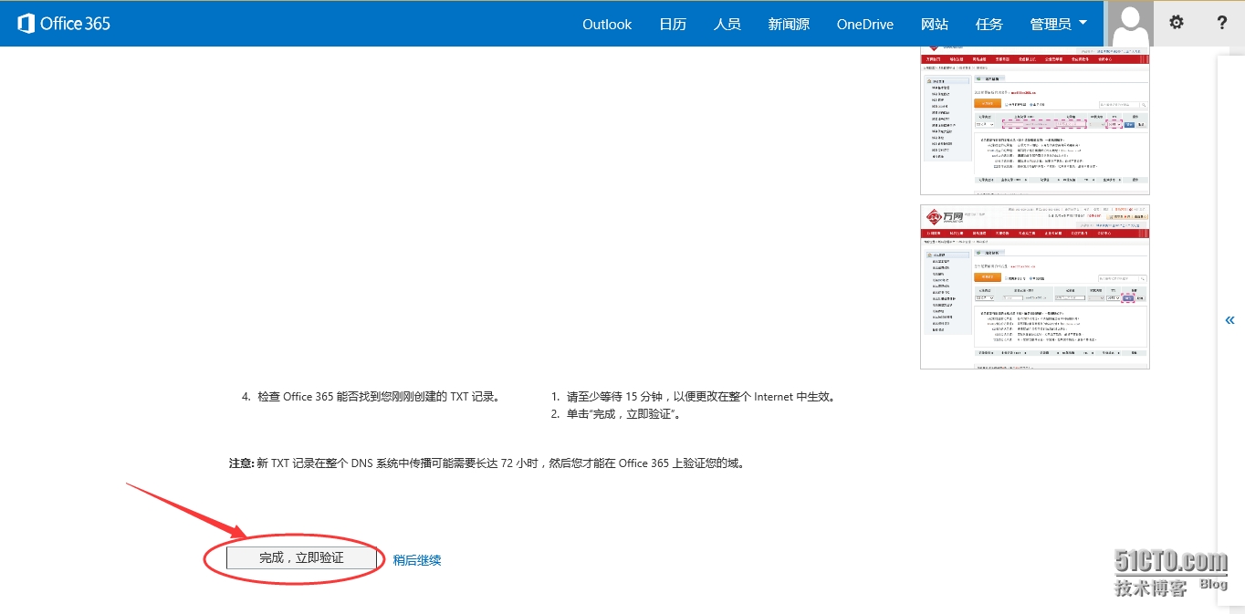The width and height of the screenshot is (1245, 614).
Task: Enlarge the lower 万网 DNS screenshot thumbnail
Action: click(1034, 286)
